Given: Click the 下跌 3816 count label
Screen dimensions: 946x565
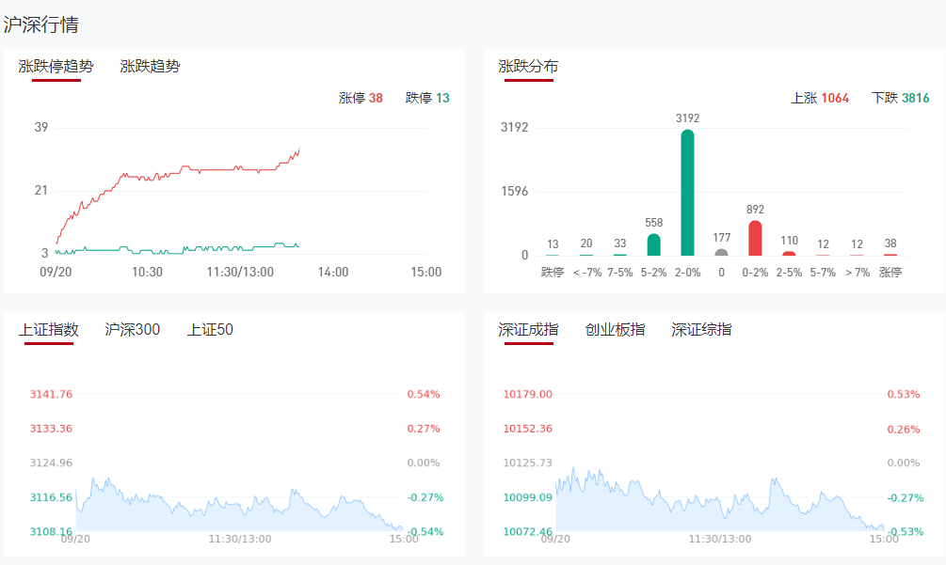Looking at the screenshot, I should pyautogui.click(x=900, y=98).
